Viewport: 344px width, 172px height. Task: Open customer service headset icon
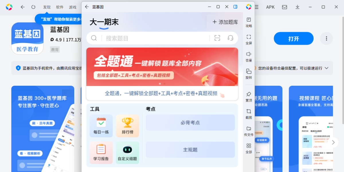[230, 38]
